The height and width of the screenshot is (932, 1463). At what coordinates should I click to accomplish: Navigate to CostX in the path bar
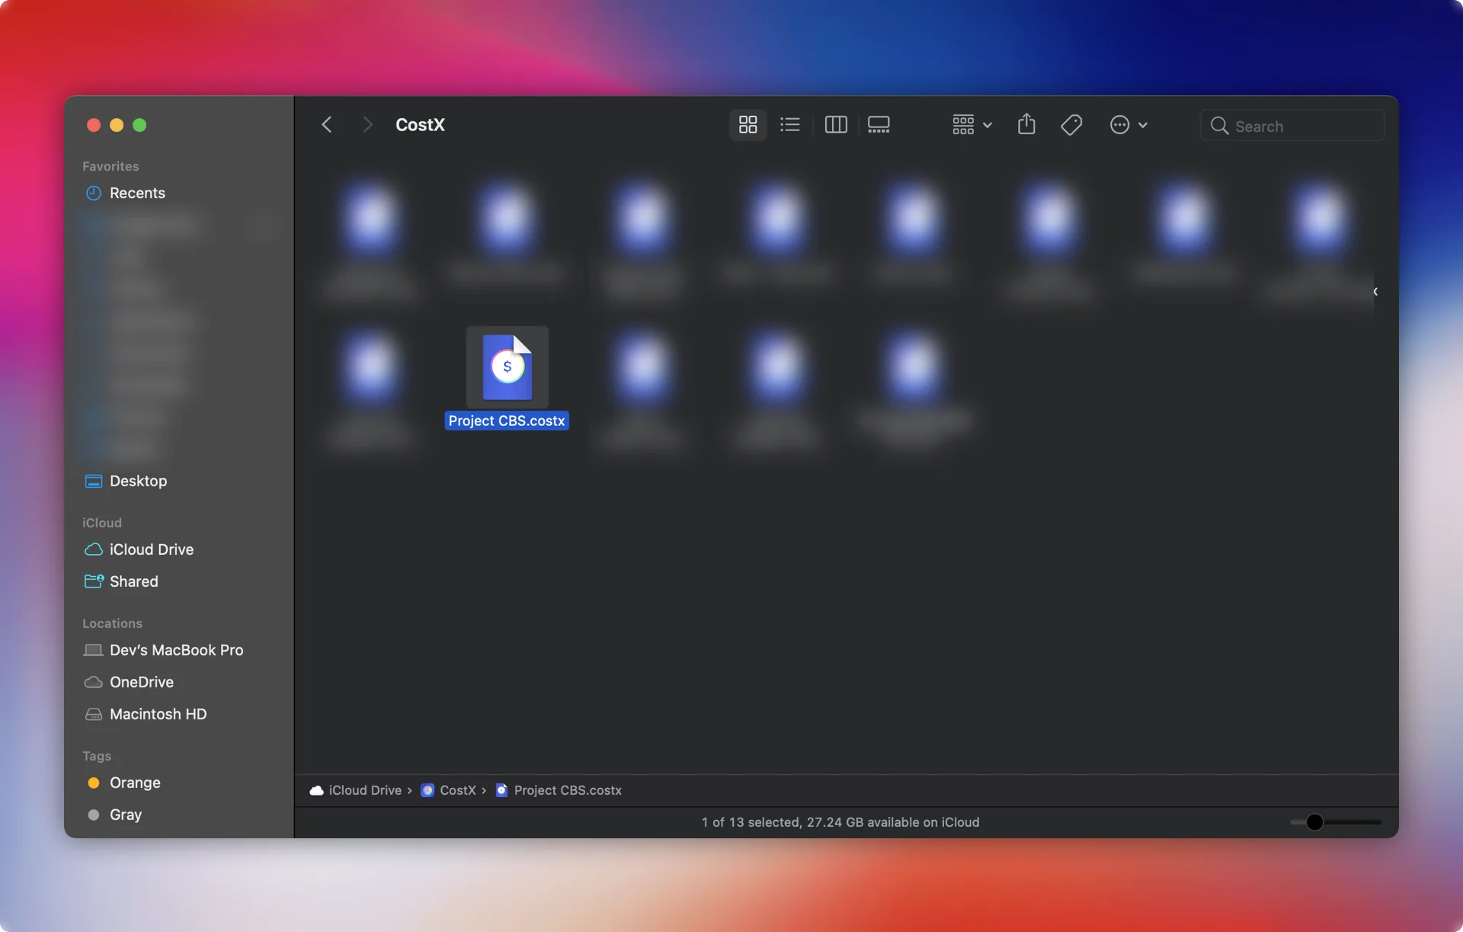(x=458, y=790)
